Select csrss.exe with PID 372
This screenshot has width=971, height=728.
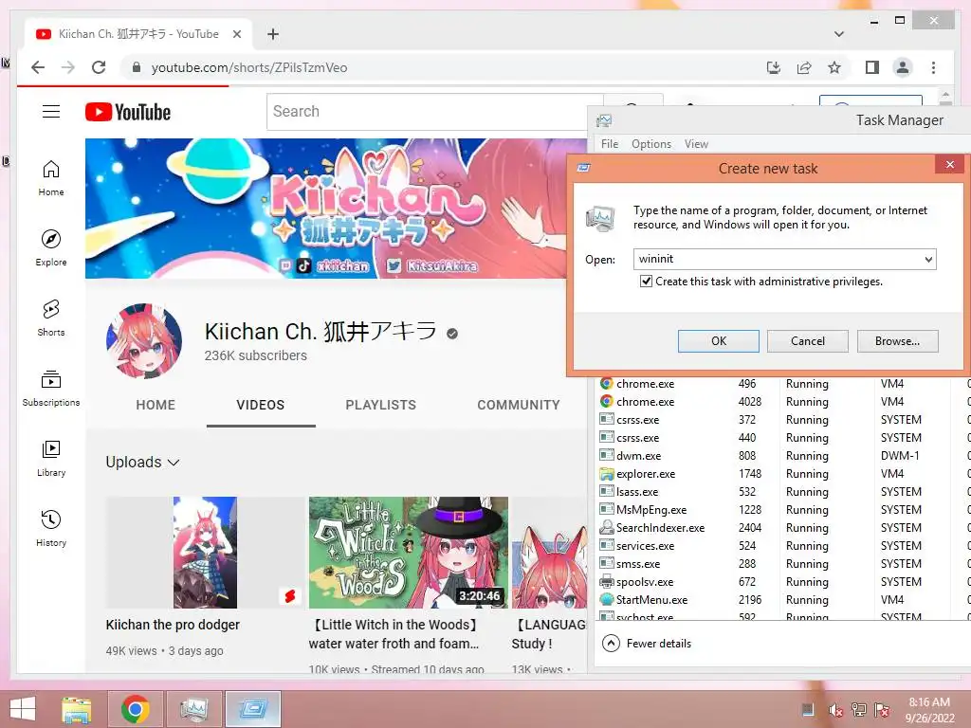[782, 420]
